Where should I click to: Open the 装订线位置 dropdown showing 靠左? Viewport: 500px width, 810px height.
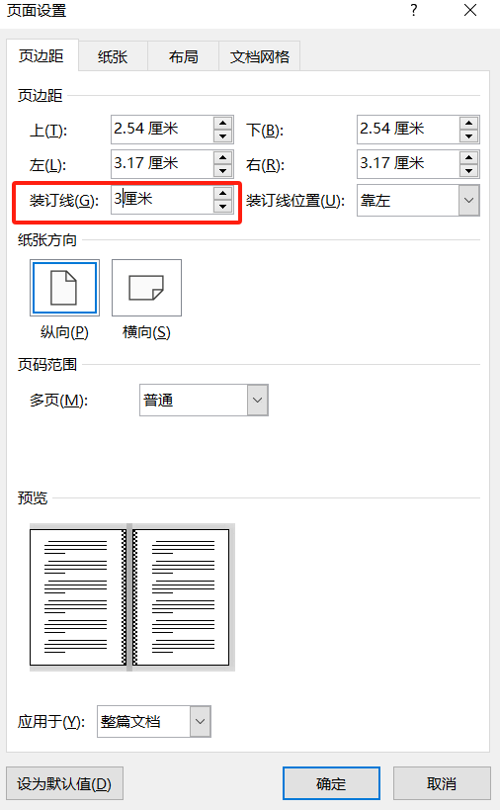(418, 201)
